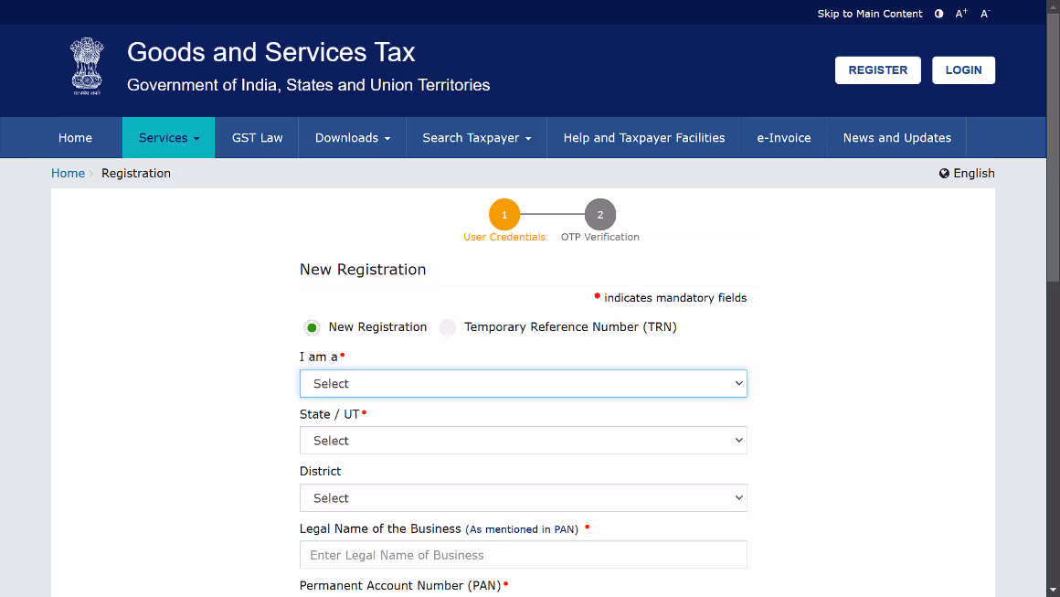The height and width of the screenshot is (597, 1060).
Task: Open the 'I am a' dropdown
Action: (524, 383)
